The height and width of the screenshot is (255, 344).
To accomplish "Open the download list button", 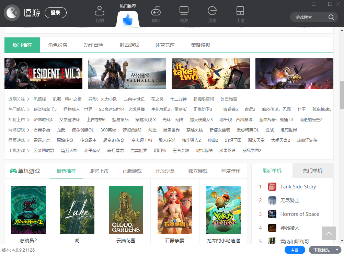I will tap(295, 250).
